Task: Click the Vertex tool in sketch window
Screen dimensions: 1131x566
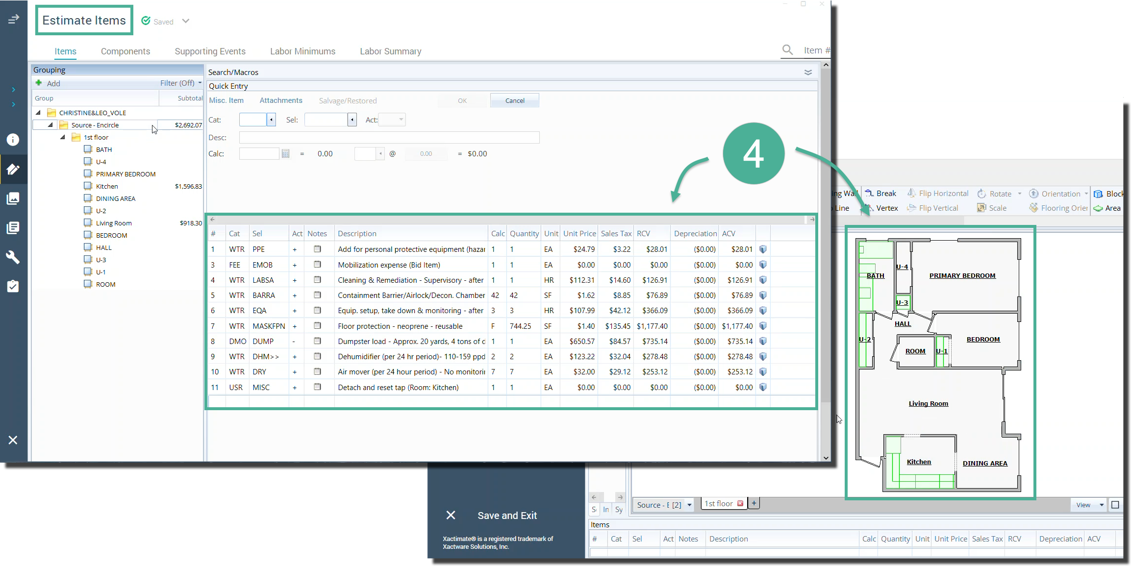Action: [882, 208]
